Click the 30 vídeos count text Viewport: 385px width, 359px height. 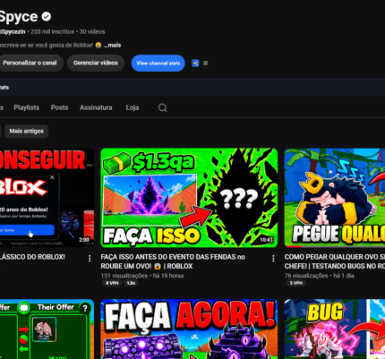point(92,31)
